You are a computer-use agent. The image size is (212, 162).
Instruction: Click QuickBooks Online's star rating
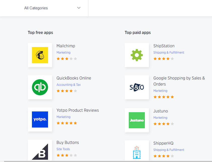(67, 91)
